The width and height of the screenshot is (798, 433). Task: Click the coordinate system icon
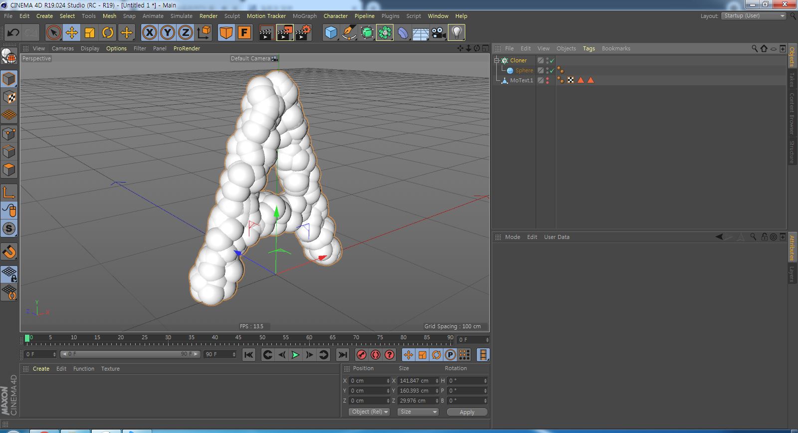(204, 33)
